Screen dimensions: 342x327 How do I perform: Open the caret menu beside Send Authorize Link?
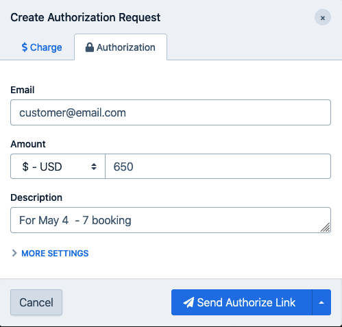tap(321, 302)
